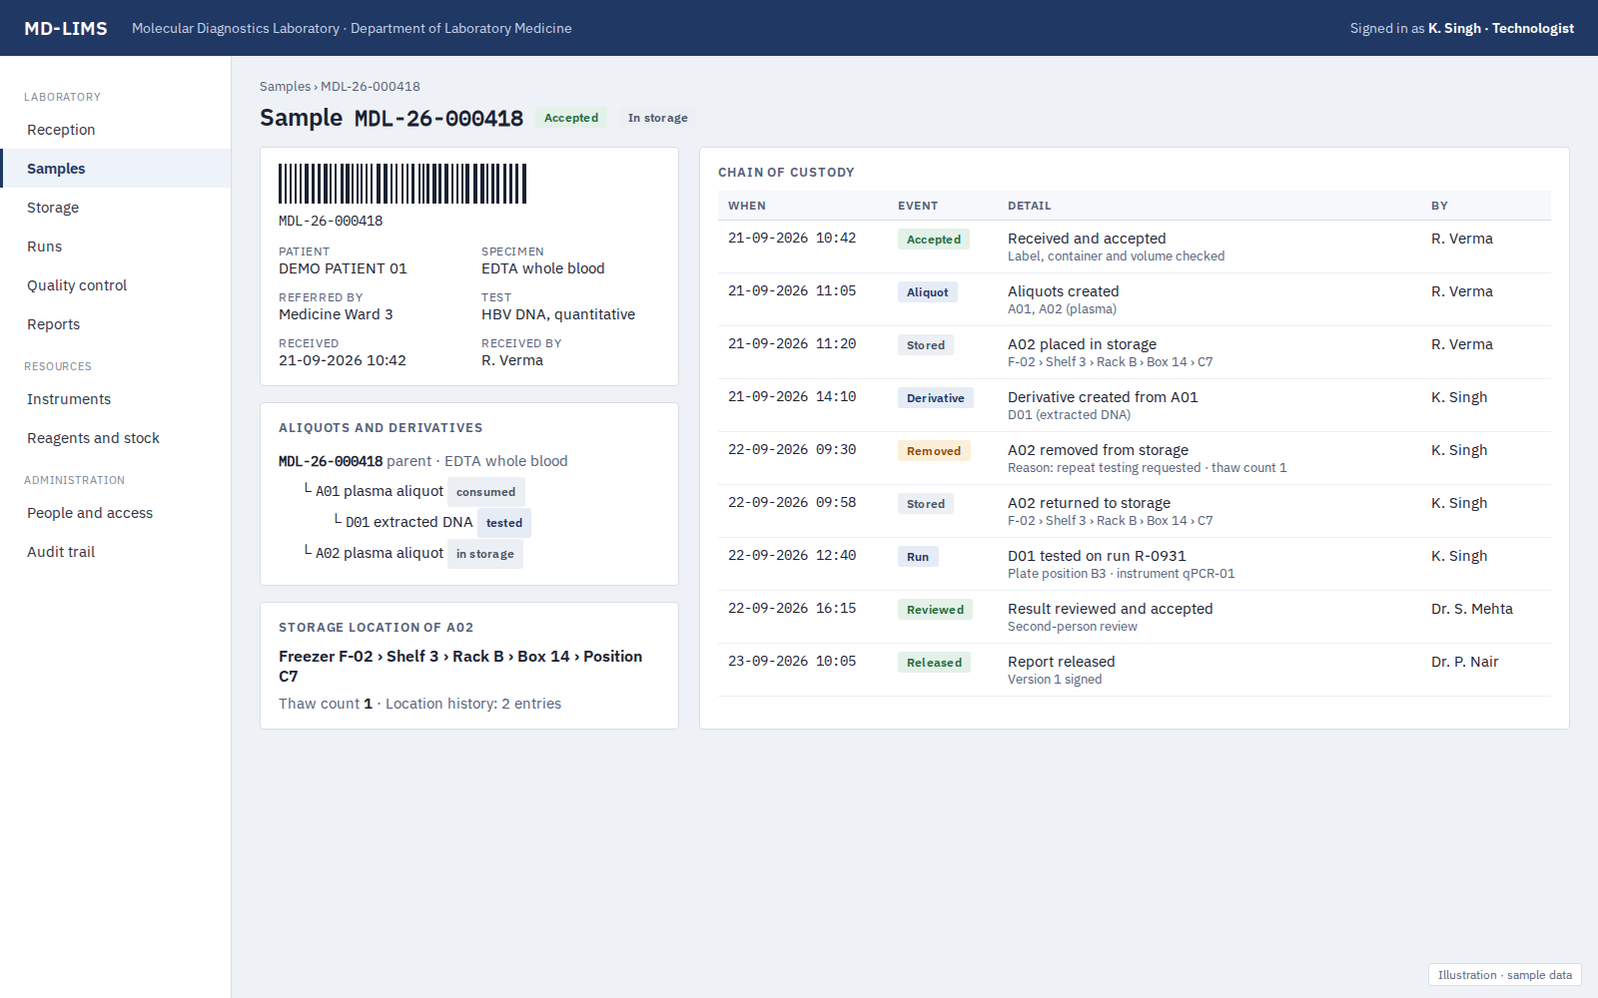Viewport: 1598px width, 998px height.
Task: Click the Derivative event badge
Action: point(936,398)
